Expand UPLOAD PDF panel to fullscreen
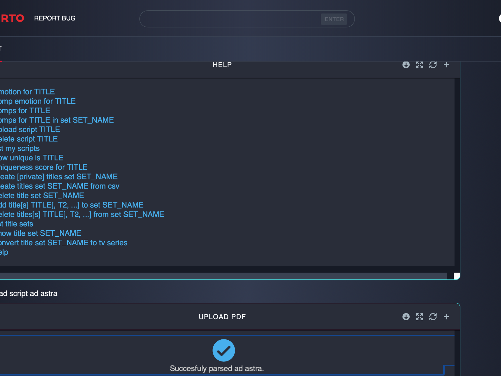 (419, 317)
